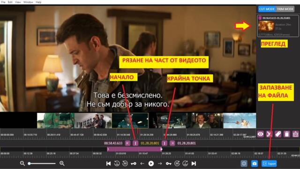Click the Export button
Image resolution: width=300 pixels, height=169 pixels.
coord(269,163)
